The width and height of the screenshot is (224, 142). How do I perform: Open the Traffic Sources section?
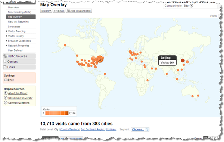[x=19, y=56]
